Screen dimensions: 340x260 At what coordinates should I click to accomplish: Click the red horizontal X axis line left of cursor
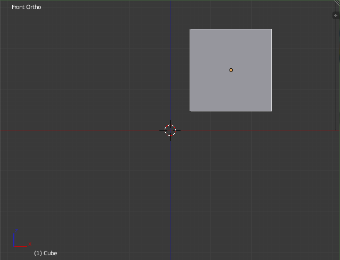coord(80,130)
